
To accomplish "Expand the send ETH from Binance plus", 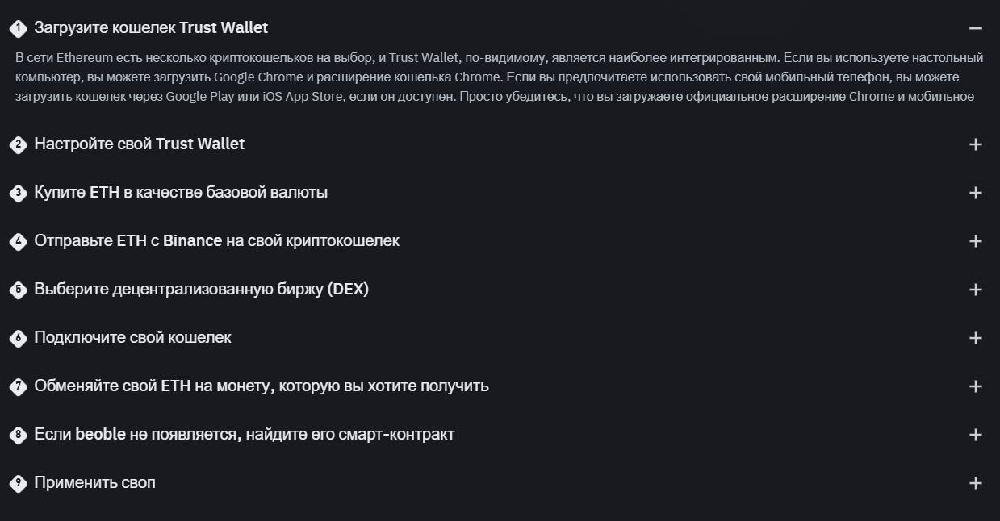I will (x=975, y=241).
